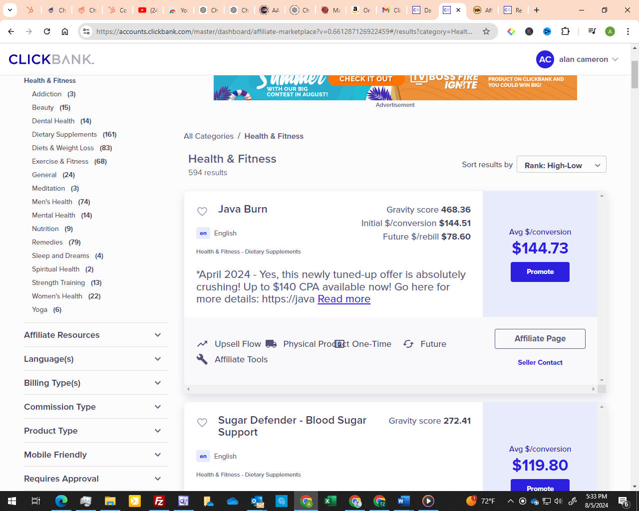This screenshot has width=639, height=511.
Task: Open the tab search dropdown arrow
Action: [9, 10]
